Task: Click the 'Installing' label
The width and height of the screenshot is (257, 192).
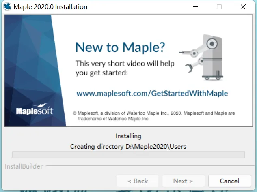Action: coord(128,136)
